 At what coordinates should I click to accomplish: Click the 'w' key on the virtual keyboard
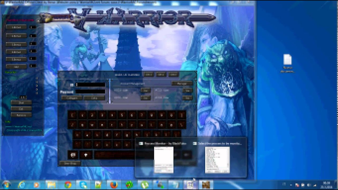click(x=92, y=125)
